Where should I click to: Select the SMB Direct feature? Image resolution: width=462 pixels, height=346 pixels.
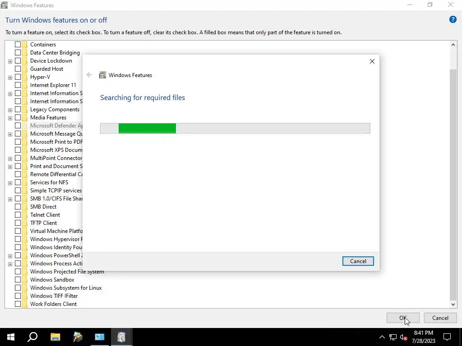click(43, 206)
